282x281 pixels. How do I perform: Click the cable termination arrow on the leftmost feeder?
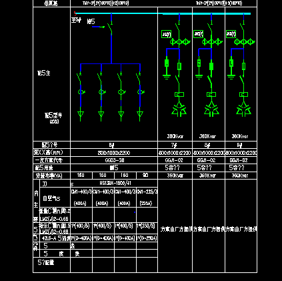tap(81, 114)
